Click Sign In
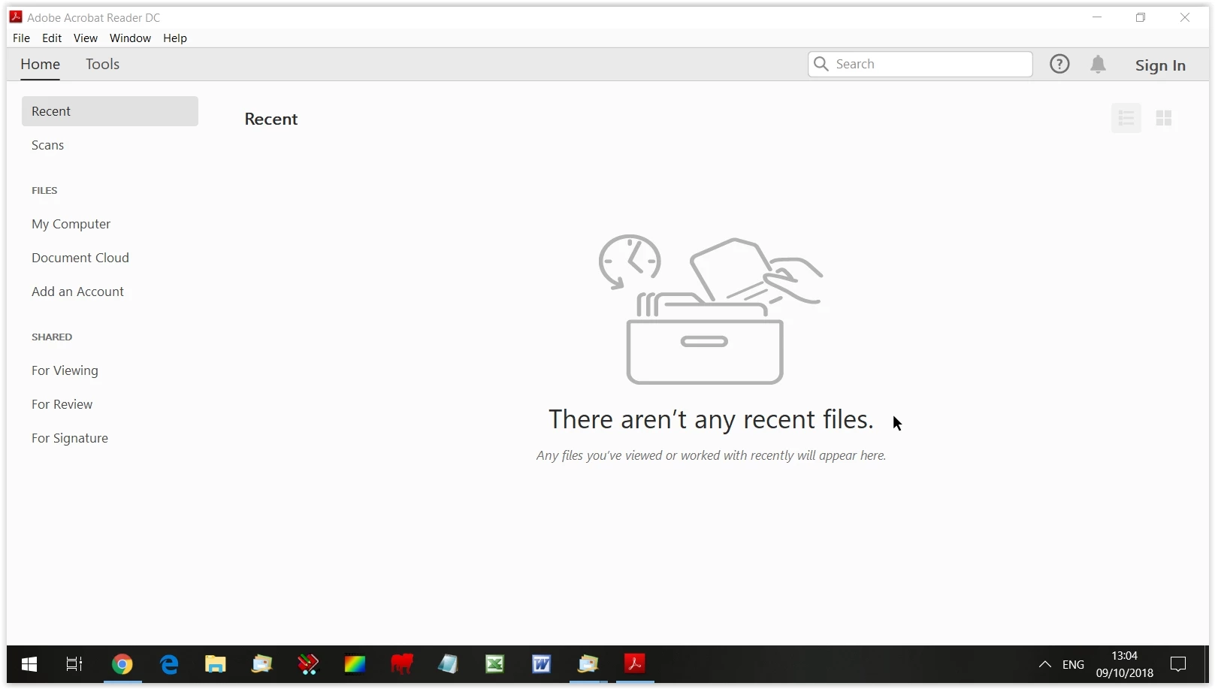Viewport: 1215px width, 689px height. 1160,65
